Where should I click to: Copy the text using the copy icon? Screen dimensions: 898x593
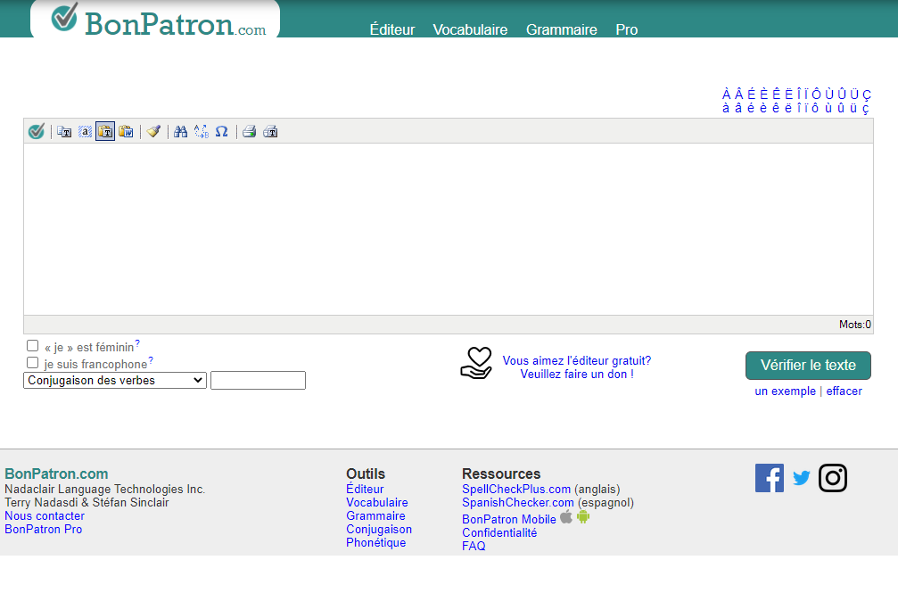[63, 131]
